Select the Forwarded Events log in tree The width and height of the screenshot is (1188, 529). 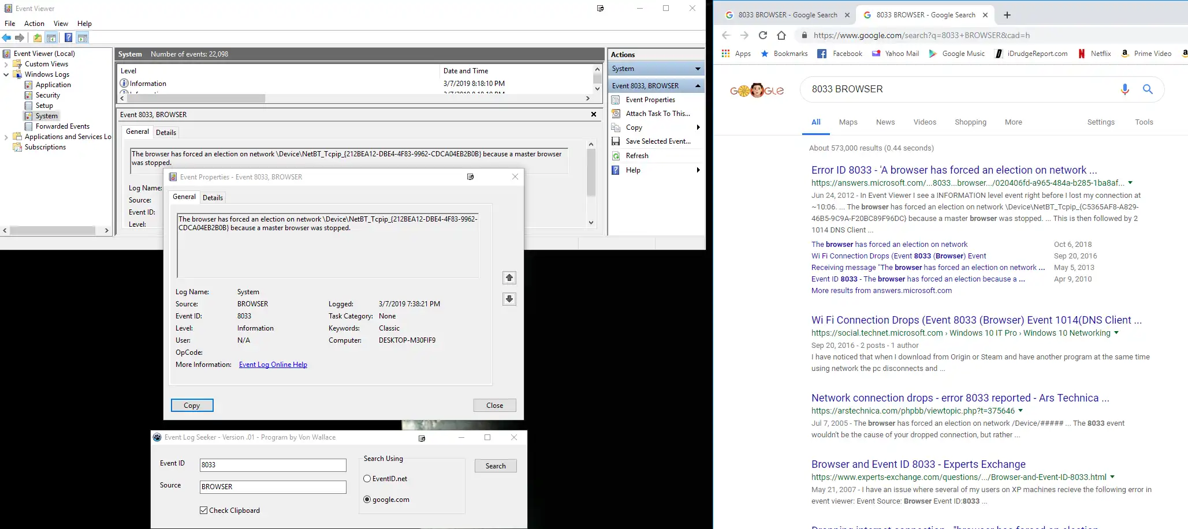[62, 126]
